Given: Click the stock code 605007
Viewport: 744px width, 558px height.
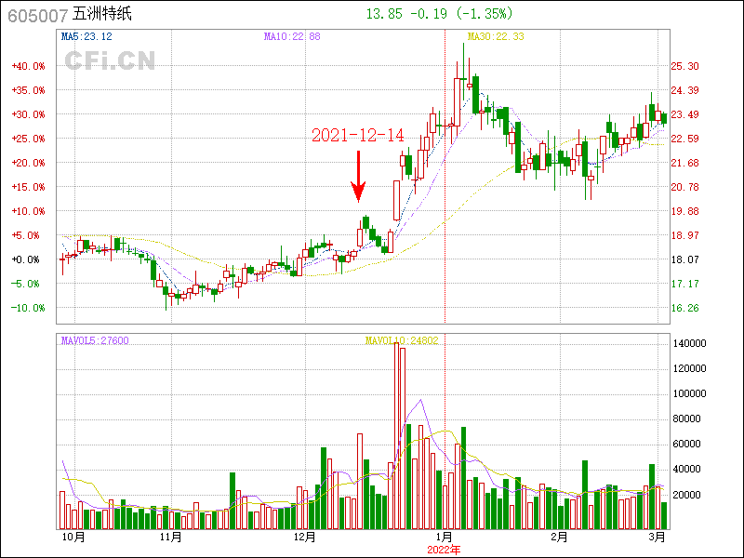Looking at the screenshot, I should (37, 15).
